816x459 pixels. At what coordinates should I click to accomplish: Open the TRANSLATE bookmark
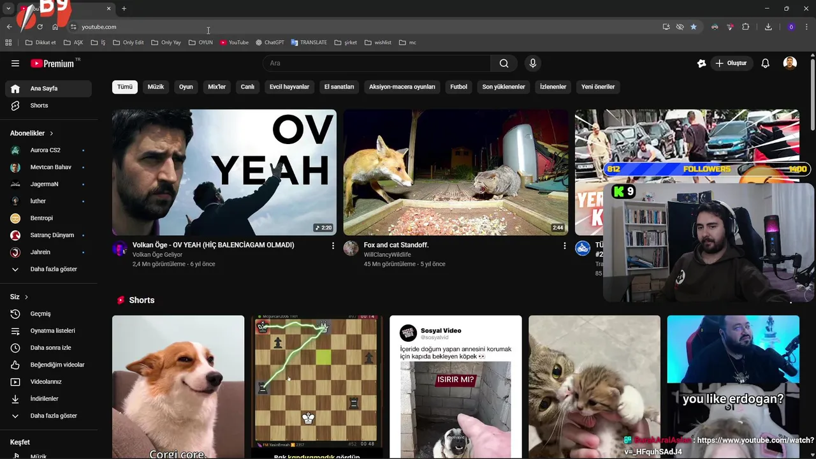click(309, 43)
